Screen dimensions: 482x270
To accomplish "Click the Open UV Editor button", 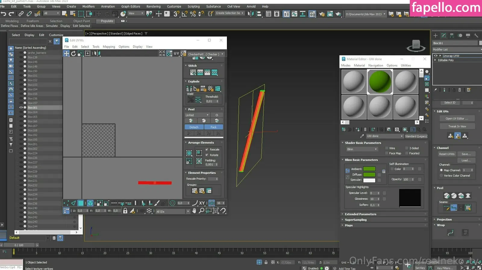I will 457,119.
